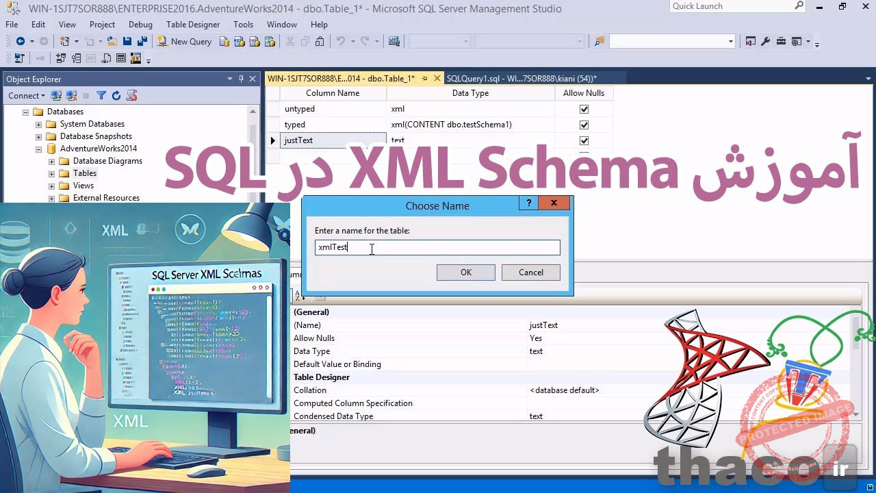This screenshot has height=493, width=876.
Task: Click the table name input field
Action: (x=437, y=247)
